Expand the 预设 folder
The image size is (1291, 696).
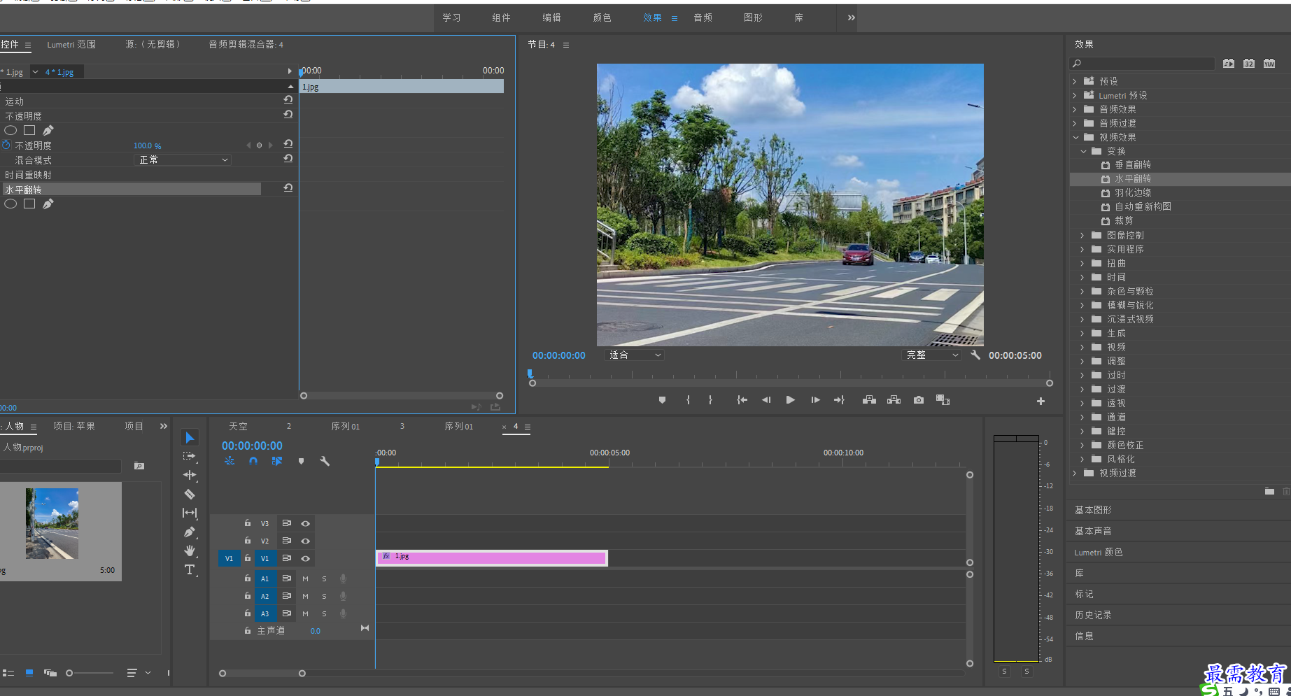click(1075, 81)
